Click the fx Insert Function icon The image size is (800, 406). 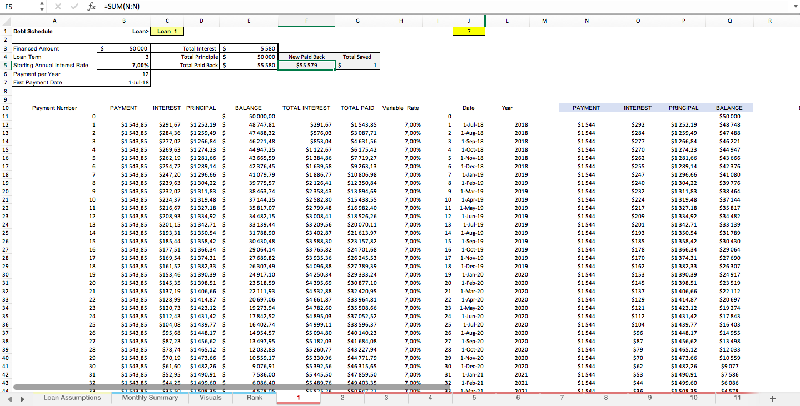(x=92, y=7)
